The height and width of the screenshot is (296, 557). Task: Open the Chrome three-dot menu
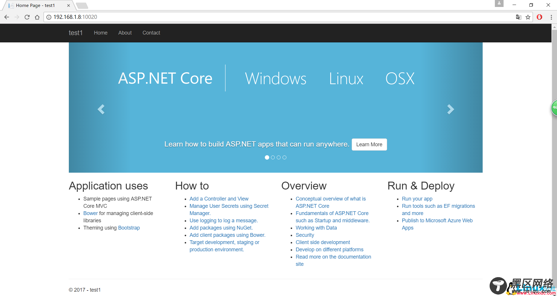(x=551, y=17)
